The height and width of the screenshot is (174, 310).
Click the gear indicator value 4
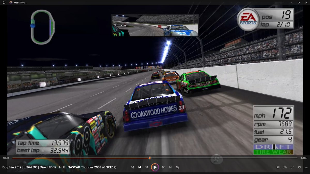[x=290, y=140]
